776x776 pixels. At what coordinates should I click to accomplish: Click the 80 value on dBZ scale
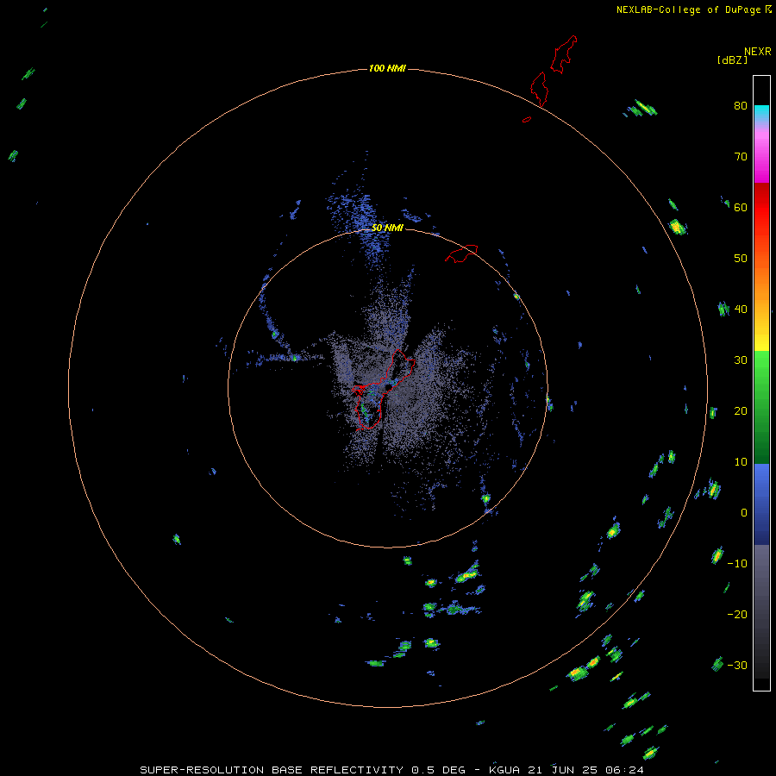pyautogui.click(x=741, y=105)
